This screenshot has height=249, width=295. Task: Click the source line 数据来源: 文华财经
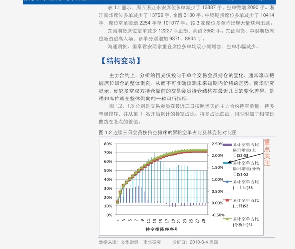coord(118,242)
